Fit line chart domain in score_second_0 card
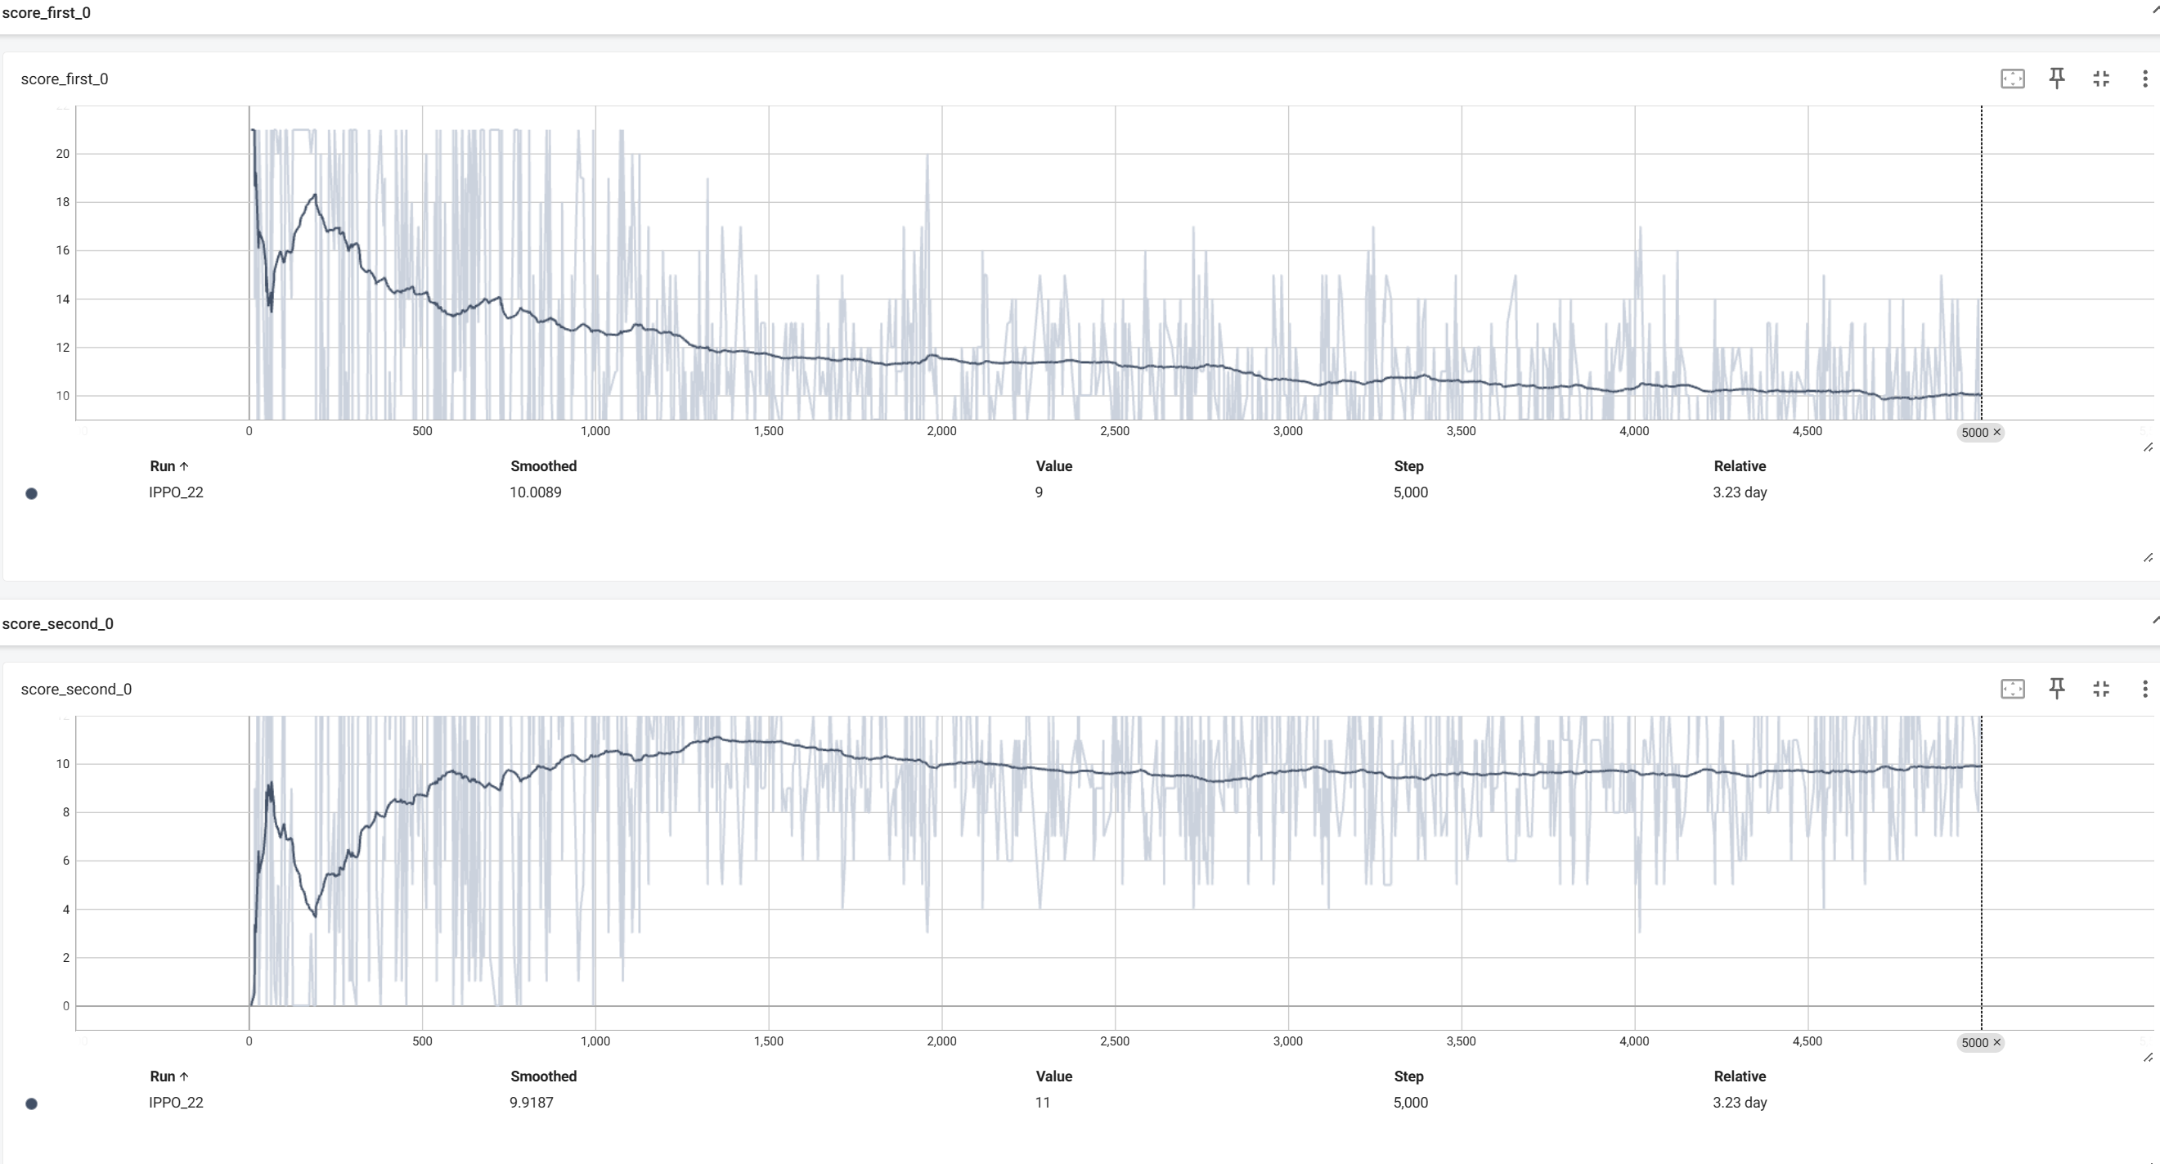2160x1164 pixels. tap(2013, 690)
